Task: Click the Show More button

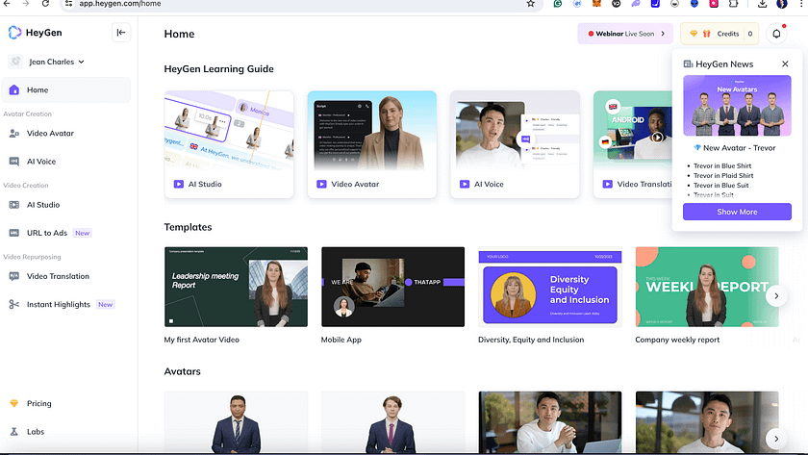Action: 737,212
